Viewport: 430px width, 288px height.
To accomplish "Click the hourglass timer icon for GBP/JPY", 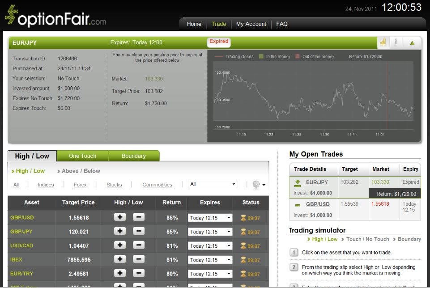I will pos(243,232).
